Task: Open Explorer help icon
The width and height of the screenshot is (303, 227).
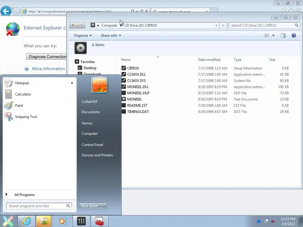Action: point(294,35)
